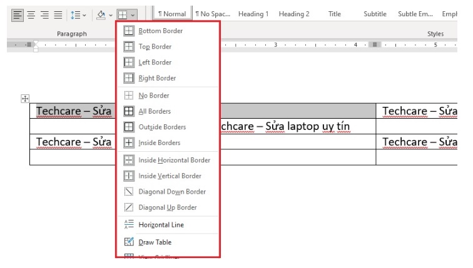Viewport: 473px width, 268px height.
Task: Open the Shading color dropdown arrow
Action: coord(111,14)
